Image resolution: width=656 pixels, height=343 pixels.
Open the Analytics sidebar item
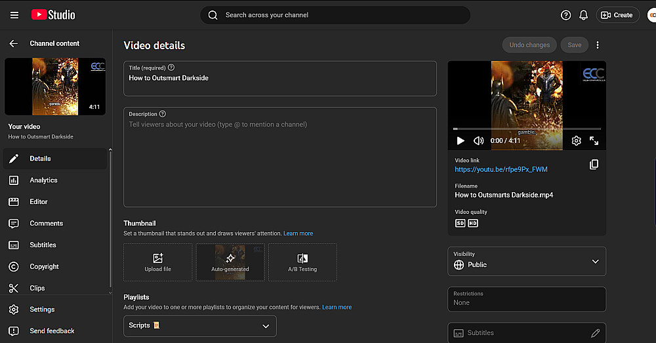coord(43,180)
